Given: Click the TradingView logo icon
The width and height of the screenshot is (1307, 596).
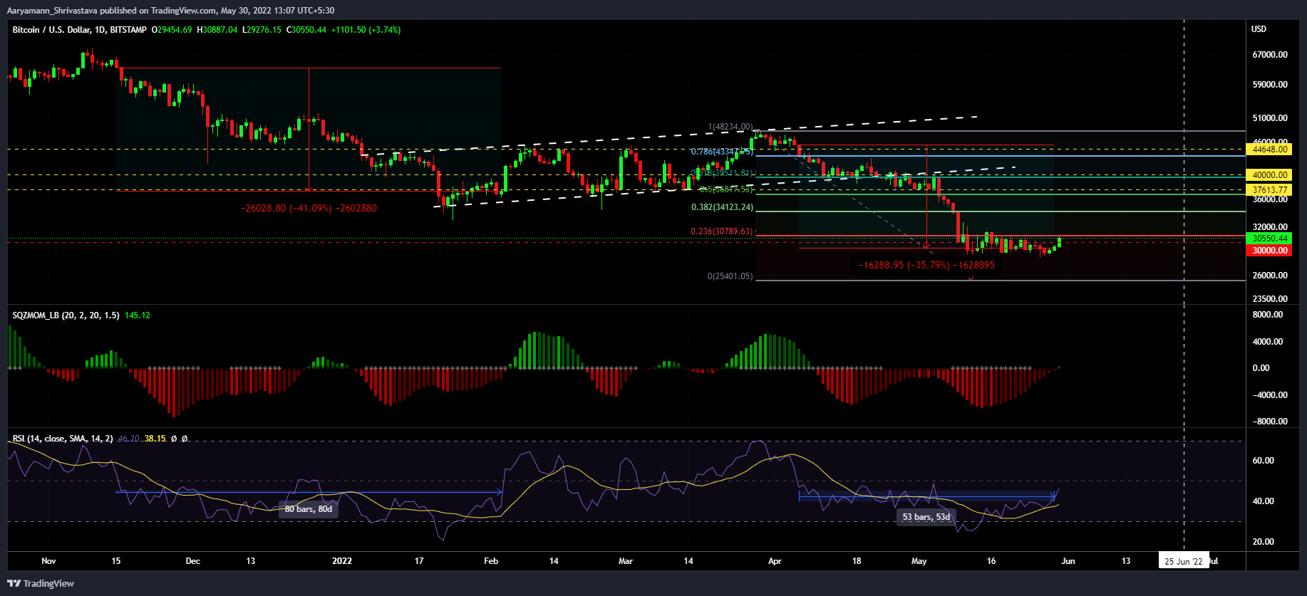Looking at the screenshot, I should [14, 583].
